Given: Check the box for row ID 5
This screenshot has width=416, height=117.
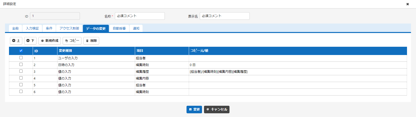Looking at the screenshot, I should point(21,85).
